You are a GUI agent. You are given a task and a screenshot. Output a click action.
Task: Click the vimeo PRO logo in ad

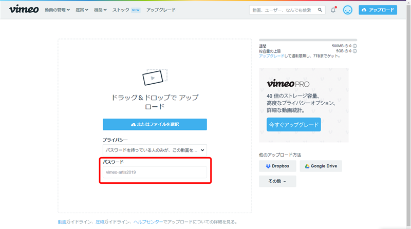(288, 84)
